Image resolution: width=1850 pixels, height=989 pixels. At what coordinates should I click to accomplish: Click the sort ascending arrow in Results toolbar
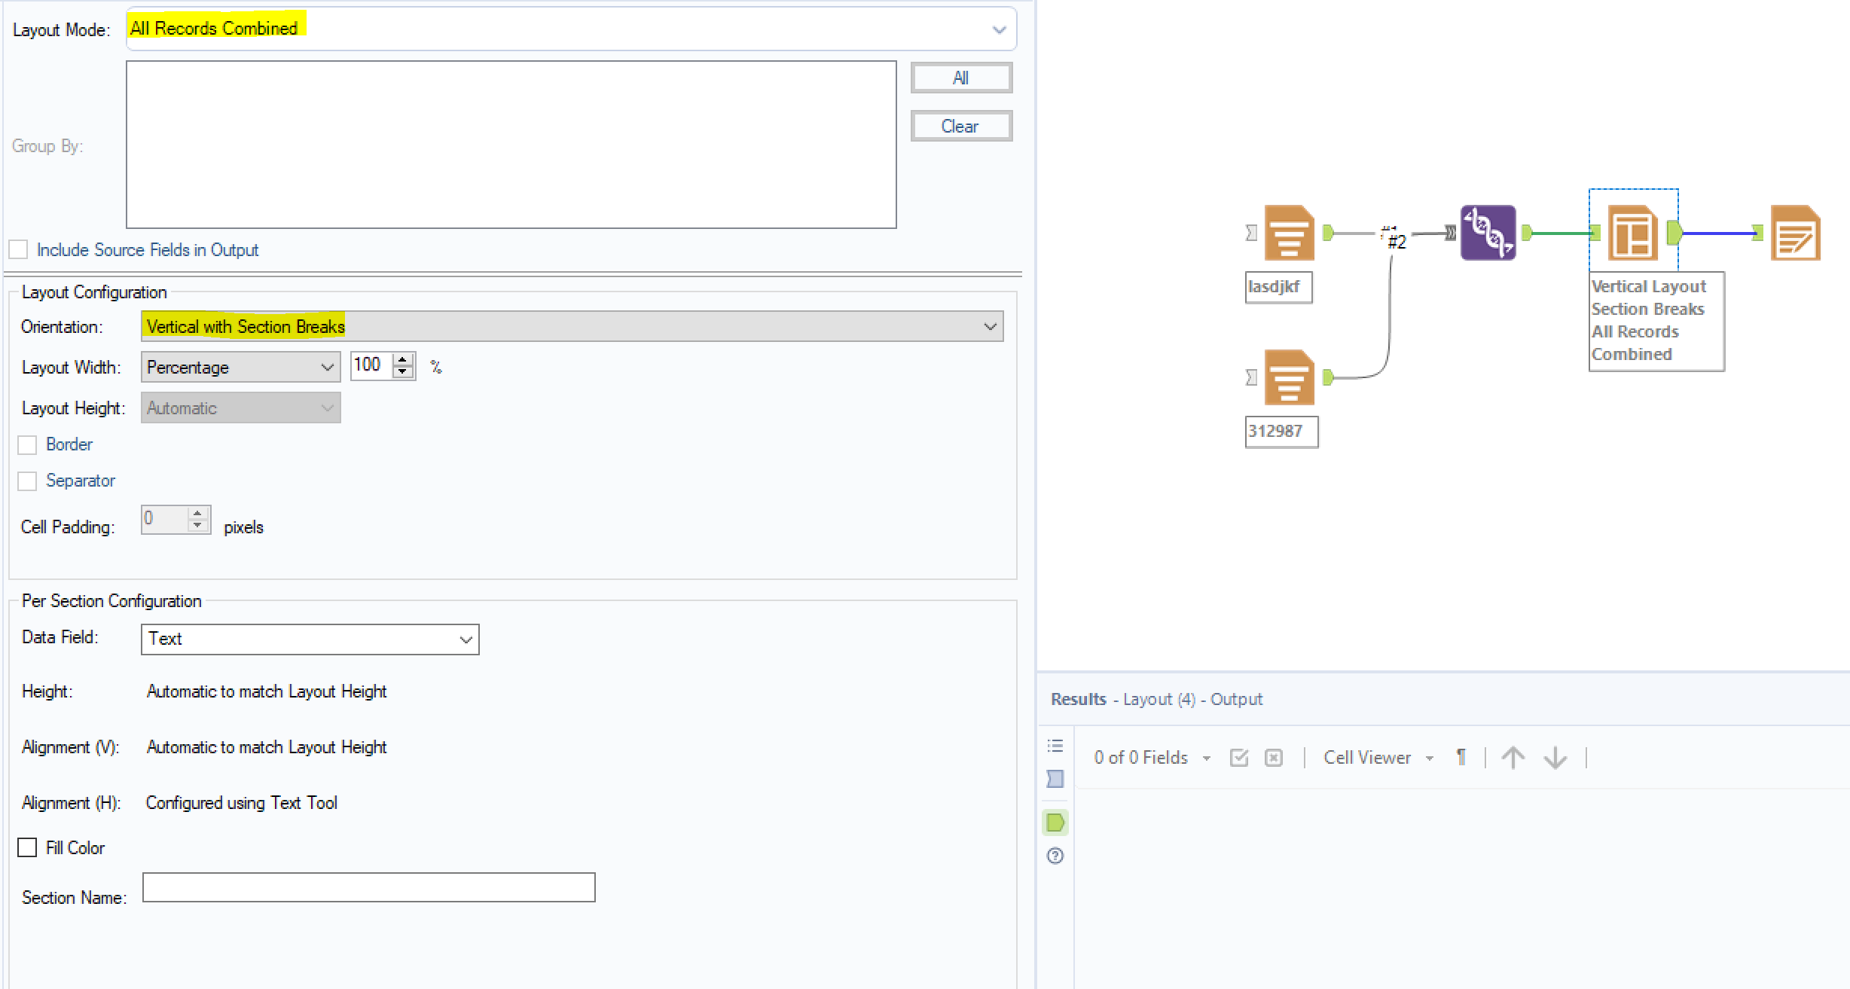pos(1513,757)
